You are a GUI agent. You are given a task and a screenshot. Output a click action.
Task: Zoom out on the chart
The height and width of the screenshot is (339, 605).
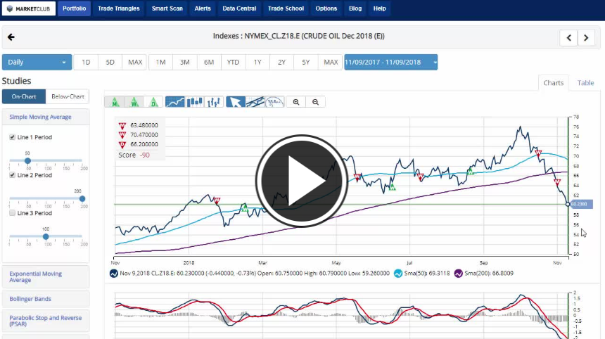pyautogui.click(x=316, y=102)
